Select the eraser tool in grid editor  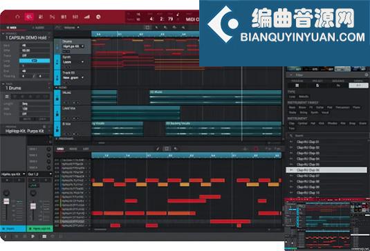click(x=176, y=149)
